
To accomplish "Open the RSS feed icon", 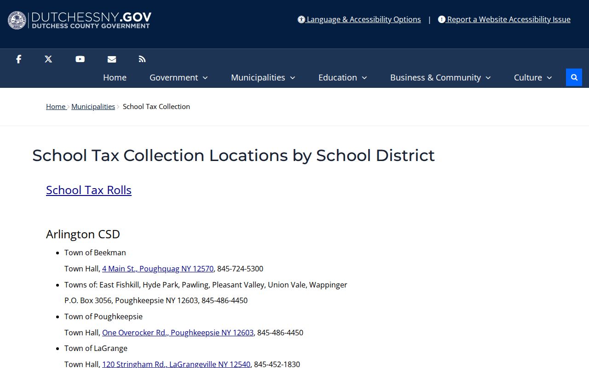I will 142,59.
